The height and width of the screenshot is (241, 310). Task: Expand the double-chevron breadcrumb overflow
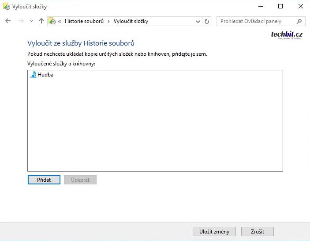click(x=60, y=21)
